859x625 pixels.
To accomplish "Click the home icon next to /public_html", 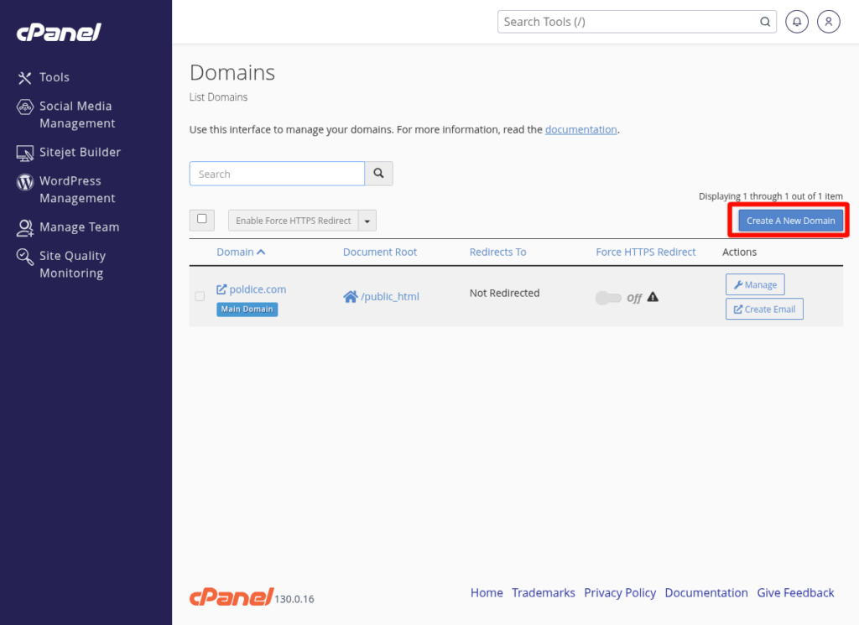I will (x=351, y=296).
